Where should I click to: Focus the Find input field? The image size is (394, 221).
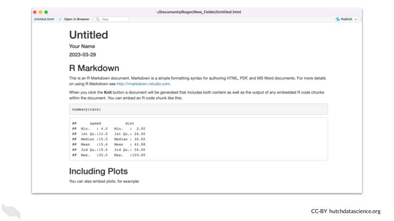111,19
